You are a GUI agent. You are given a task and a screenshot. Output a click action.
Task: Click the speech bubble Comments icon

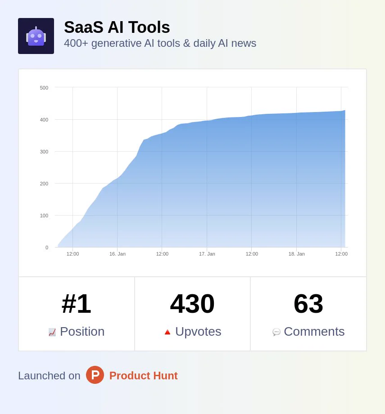coord(276,332)
